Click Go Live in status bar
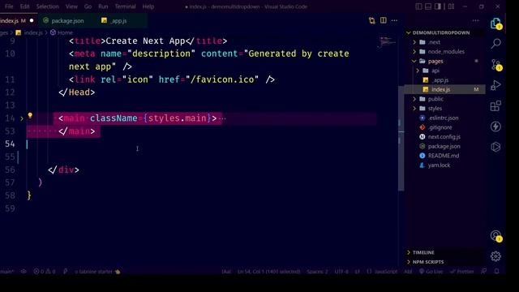This screenshot has height=292, width=519. tap(431, 272)
